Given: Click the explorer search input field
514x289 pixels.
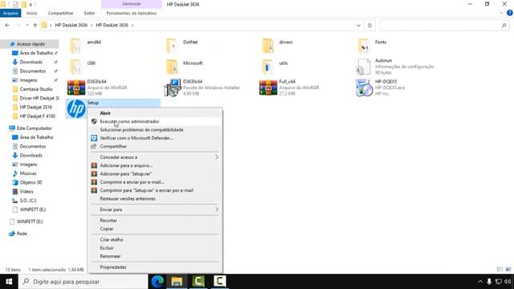Looking at the screenshot, I should pos(441,25).
